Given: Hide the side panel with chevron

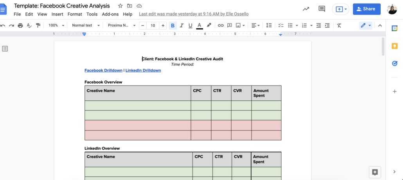Looking at the screenshot, I should pyautogui.click(x=394, y=172).
